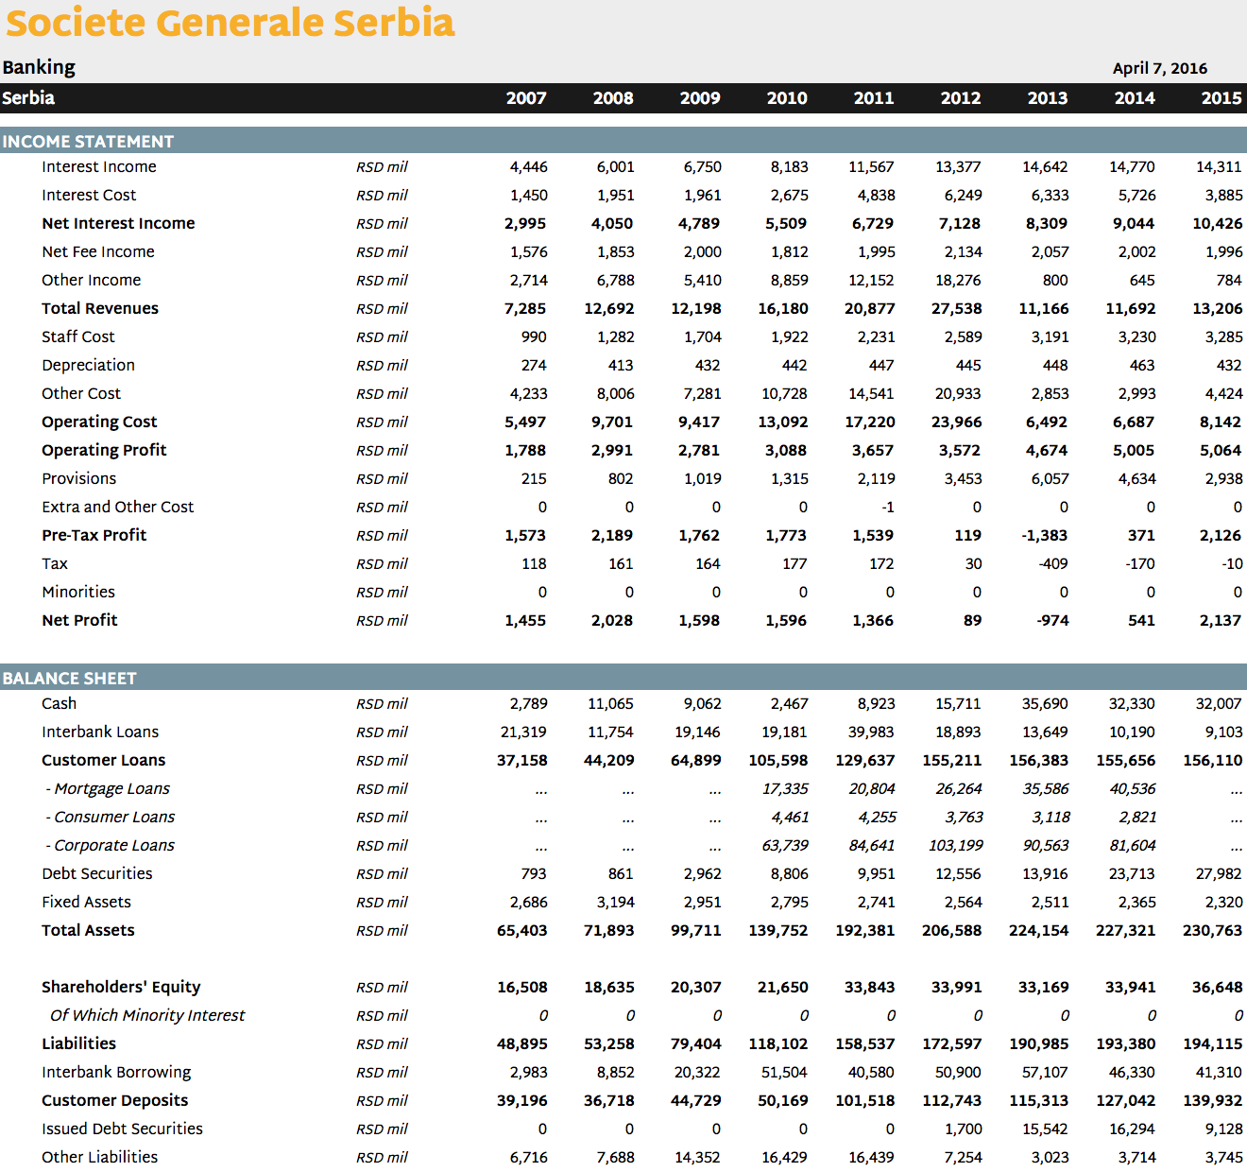
Task: Click the Issued Debt Securities label
Action: pyautogui.click(x=122, y=1129)
